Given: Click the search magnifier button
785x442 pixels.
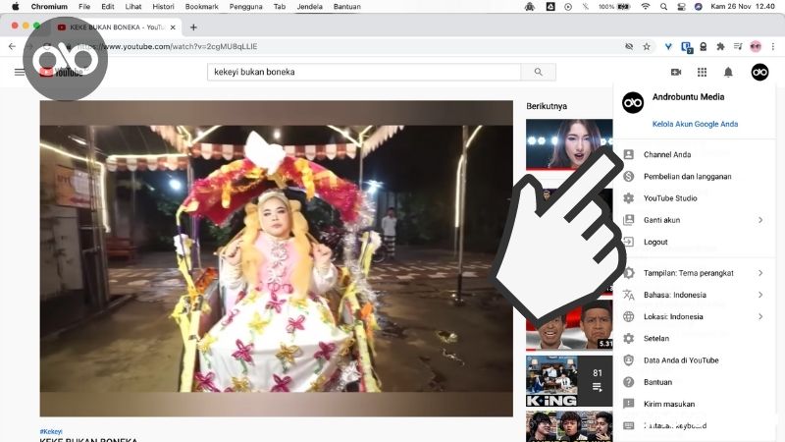Looking at the screenshot, I should (x=538, y=72).
